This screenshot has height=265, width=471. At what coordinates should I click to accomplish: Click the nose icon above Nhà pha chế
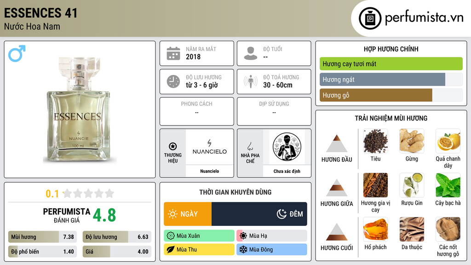pos(250,146)
